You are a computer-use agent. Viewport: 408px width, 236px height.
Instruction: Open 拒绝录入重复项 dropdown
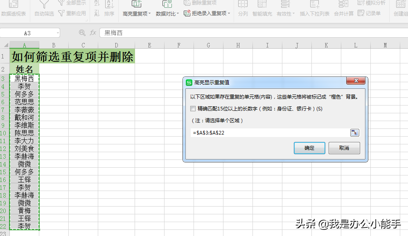207,13
